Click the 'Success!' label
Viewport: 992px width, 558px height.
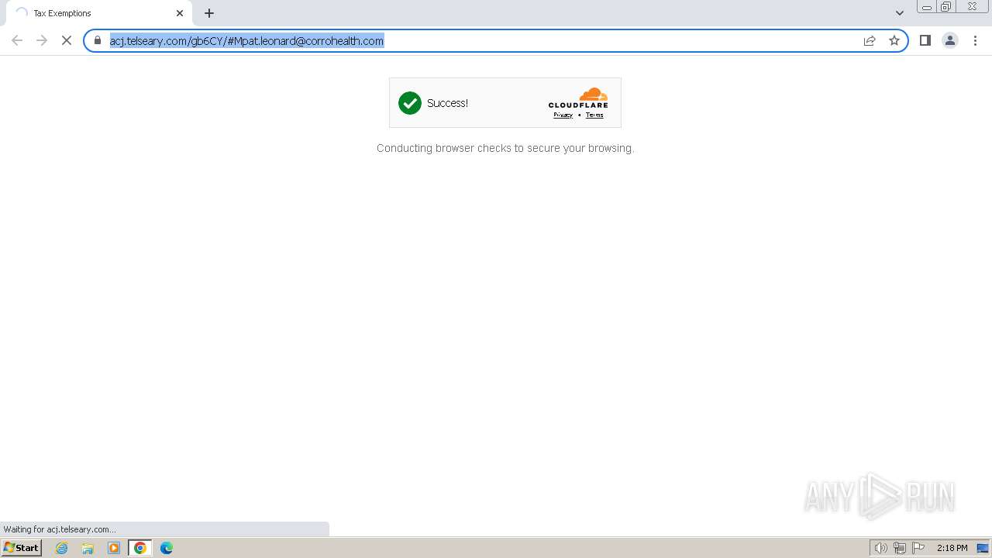tap(447, 103)
